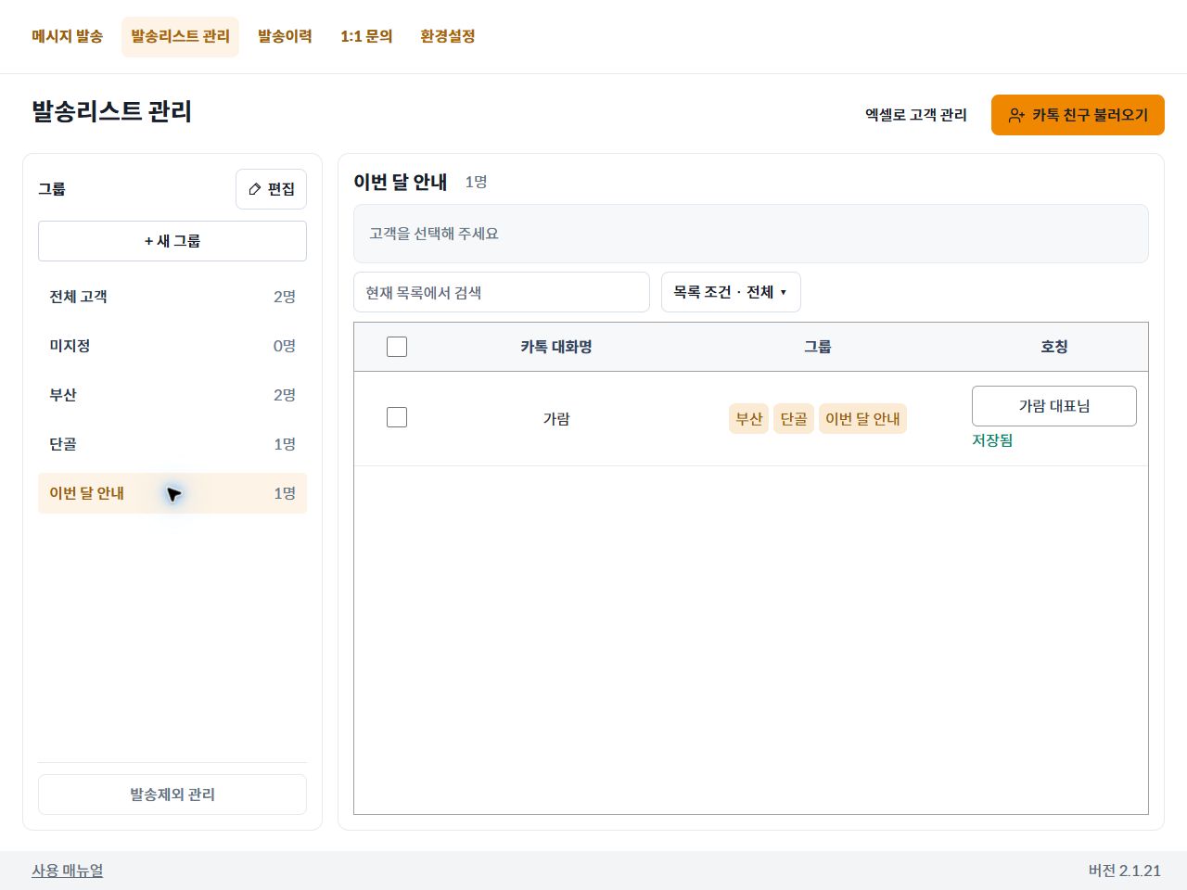This screenshot has height=890, width=1187.
Task: Click the pencil icon on 편집 button
Action: point(255,189)
